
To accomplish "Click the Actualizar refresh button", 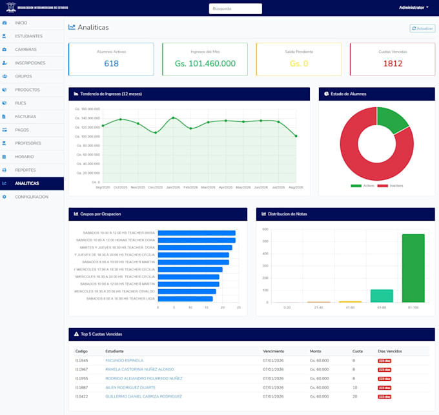I will click(422, 28).
